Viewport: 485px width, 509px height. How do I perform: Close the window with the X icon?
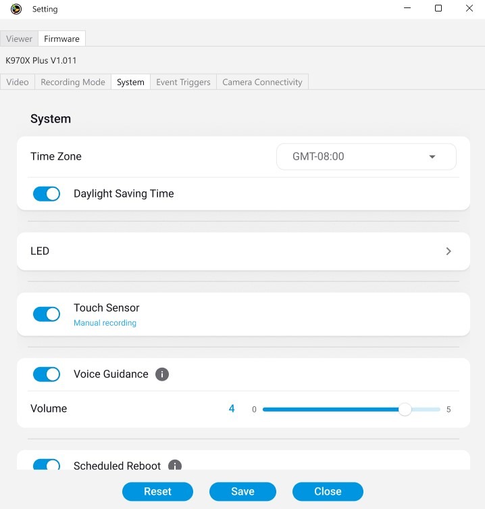469,9
